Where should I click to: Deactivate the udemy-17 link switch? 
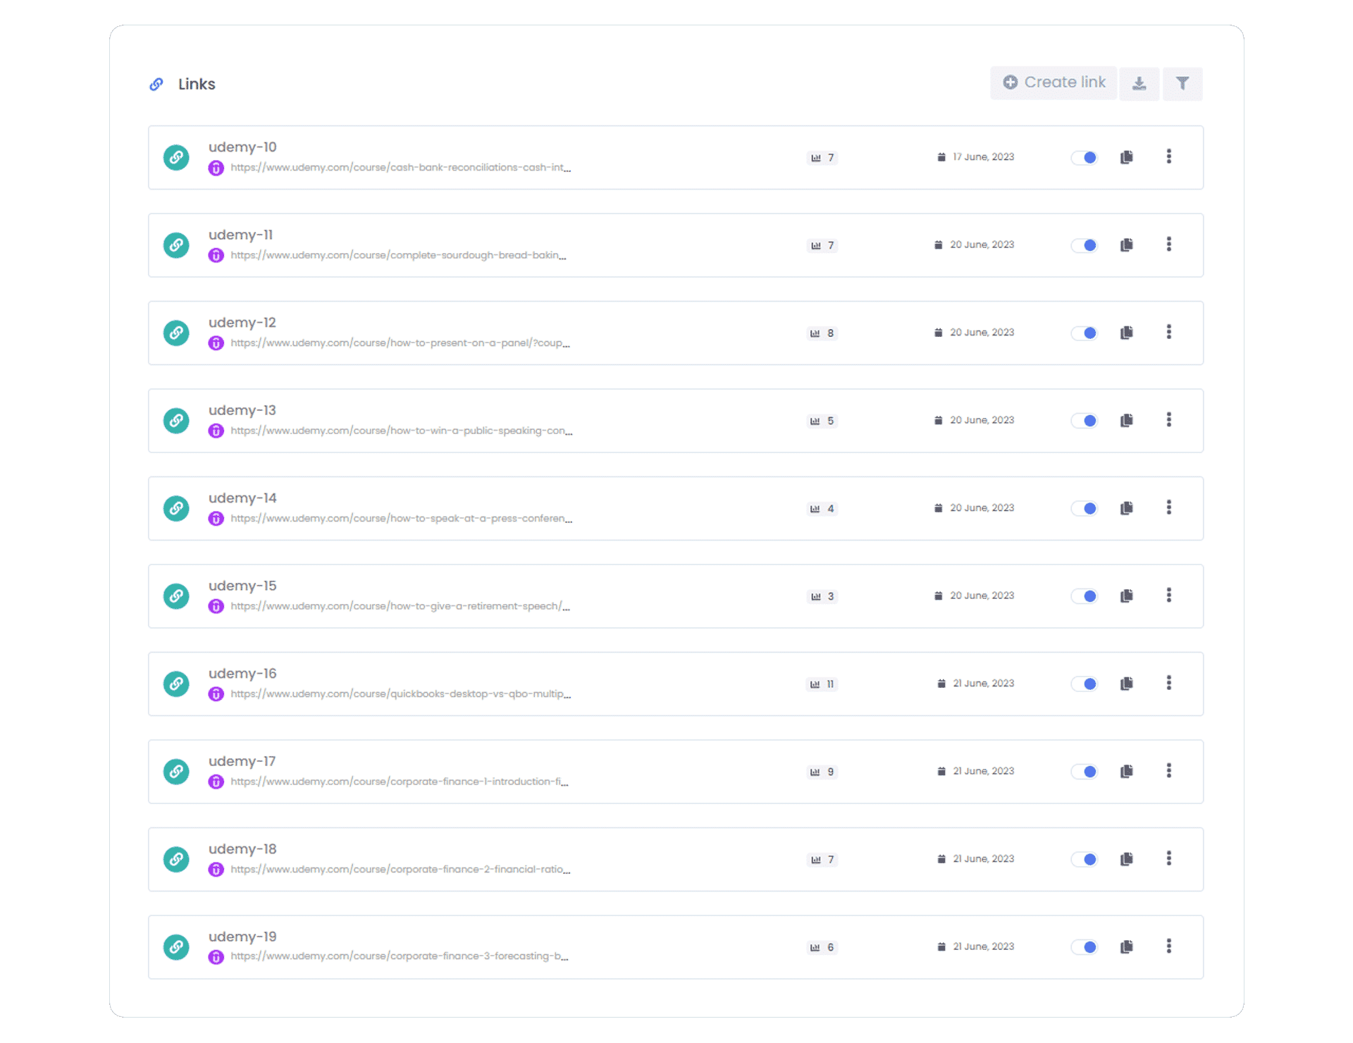point(1084,772)
